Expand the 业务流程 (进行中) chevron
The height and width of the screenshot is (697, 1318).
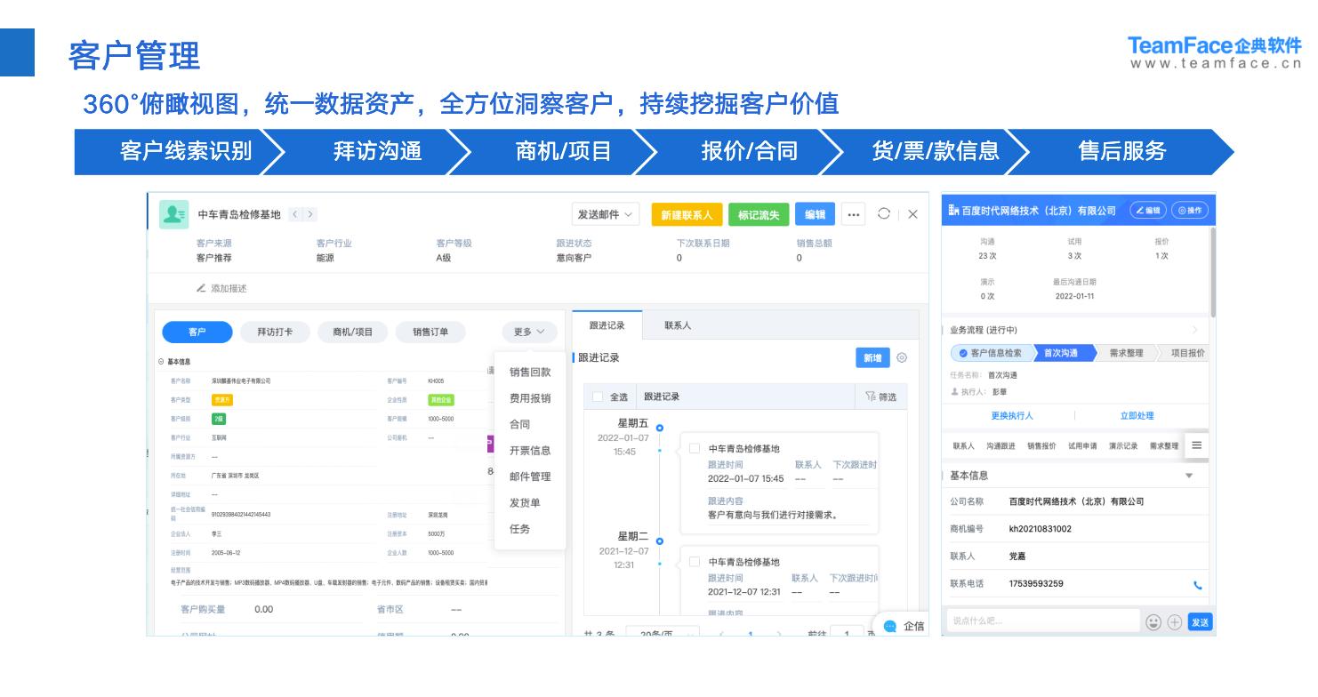1194,330
